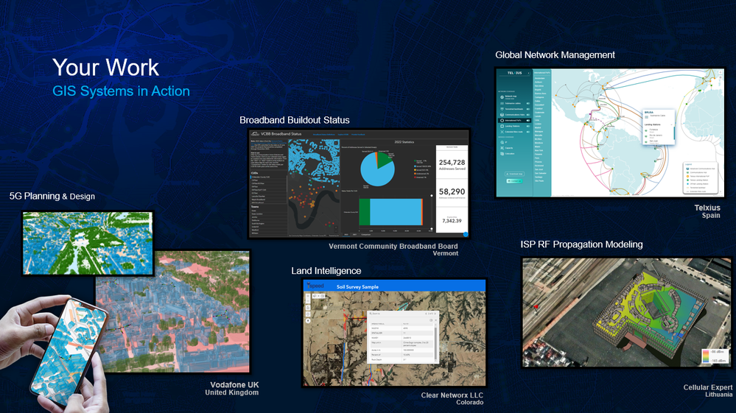Click the dBm color legend in RF image
This screenshot has height=413, width=736.
coord(715,356)
